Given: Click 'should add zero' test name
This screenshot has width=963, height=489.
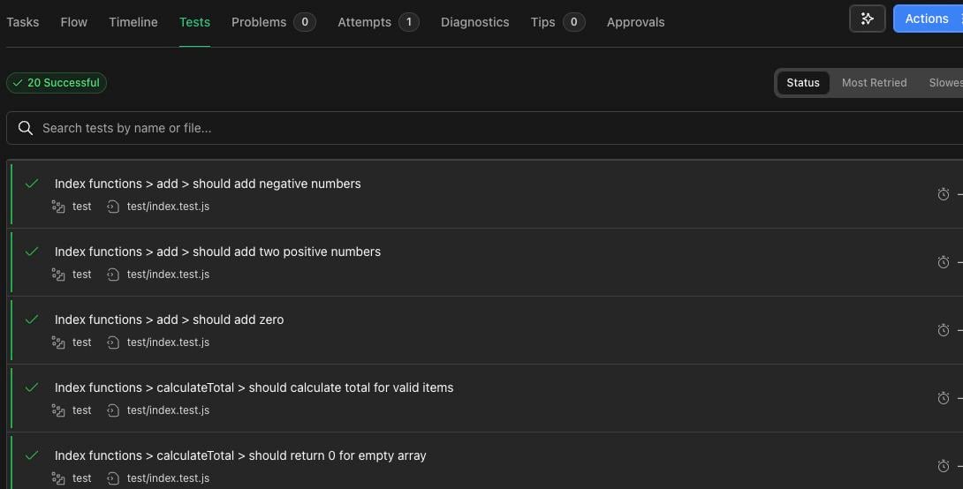Looking at the screenshot, I should (169, 320).
